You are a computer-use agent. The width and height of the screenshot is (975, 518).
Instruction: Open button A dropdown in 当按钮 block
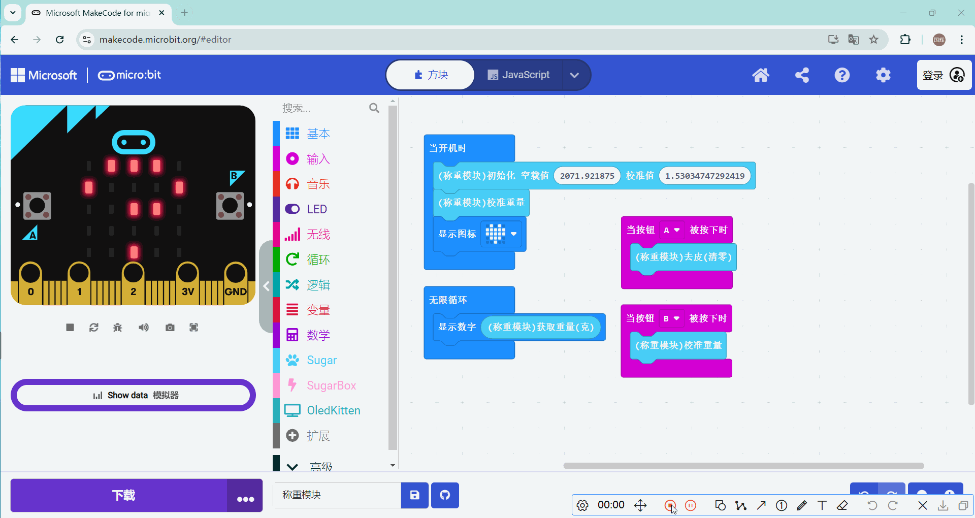(x=671, y=230)
